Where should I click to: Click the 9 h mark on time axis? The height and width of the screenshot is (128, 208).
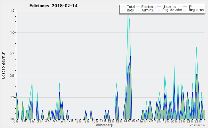click(x=87, y=121)
